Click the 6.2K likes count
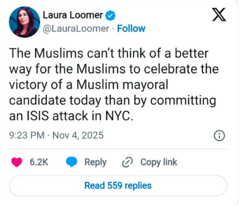The width and height of the screenshot is (243, 205). 39,162
